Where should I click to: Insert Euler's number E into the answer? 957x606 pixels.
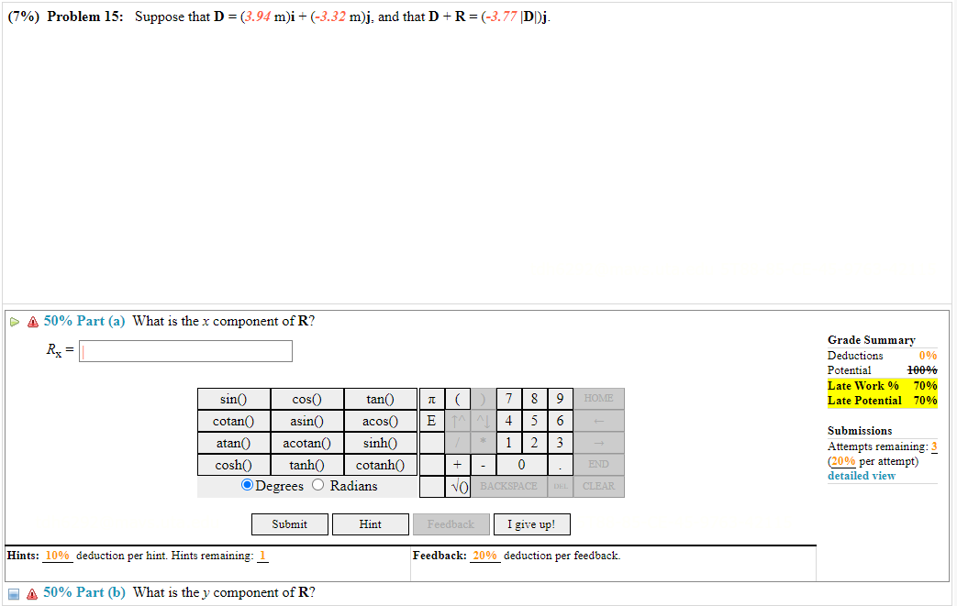431,420
